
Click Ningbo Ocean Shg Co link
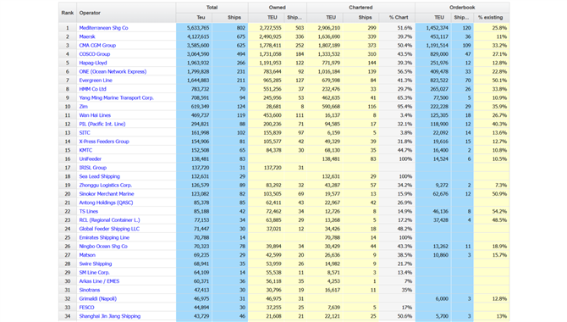pos(103,247)
